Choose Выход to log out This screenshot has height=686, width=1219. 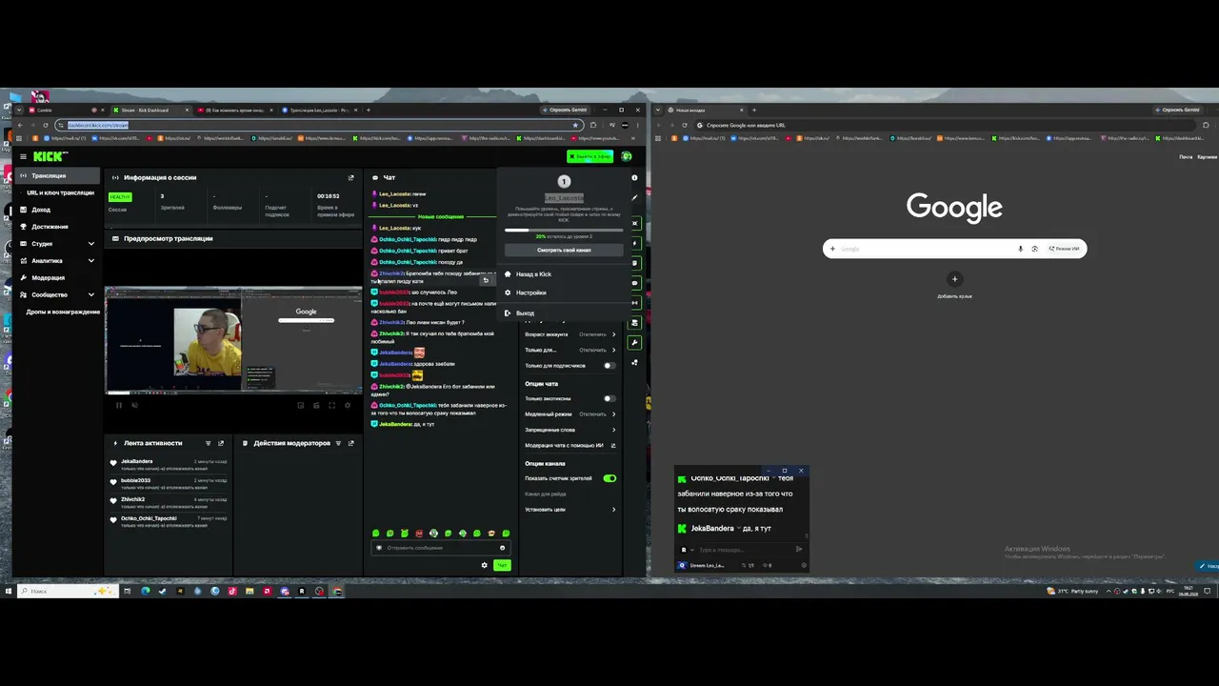coord(564,313)
